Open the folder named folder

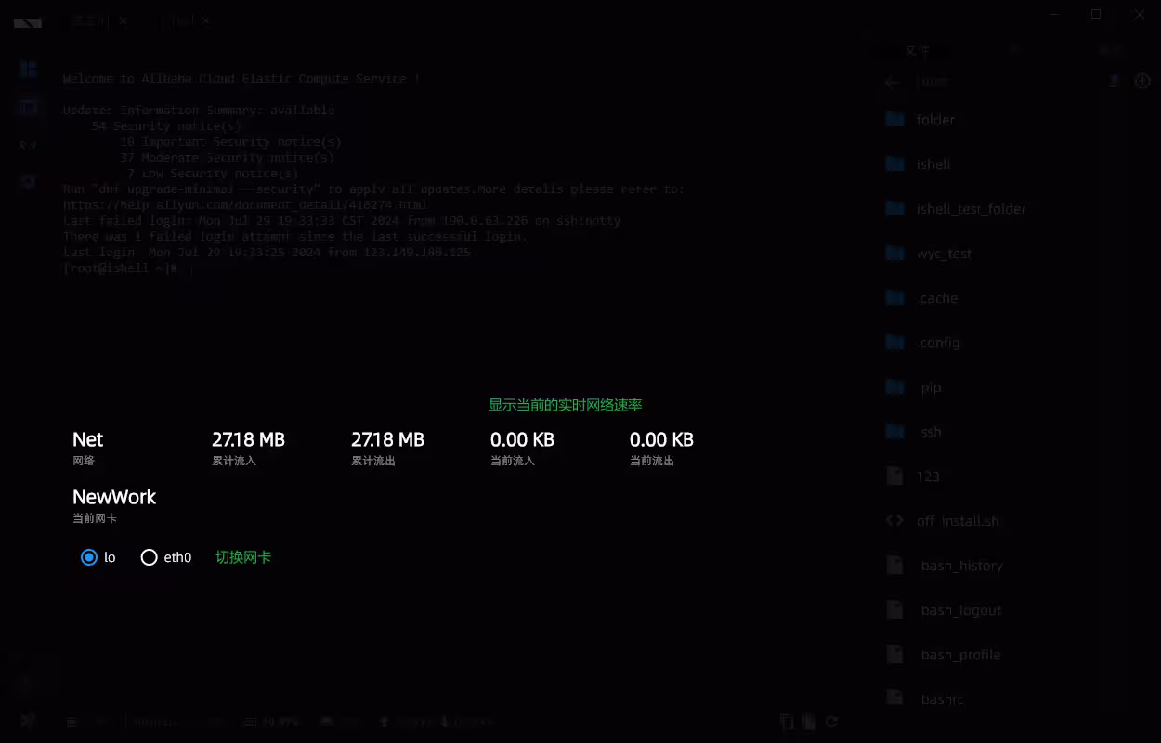pos(935,120)
